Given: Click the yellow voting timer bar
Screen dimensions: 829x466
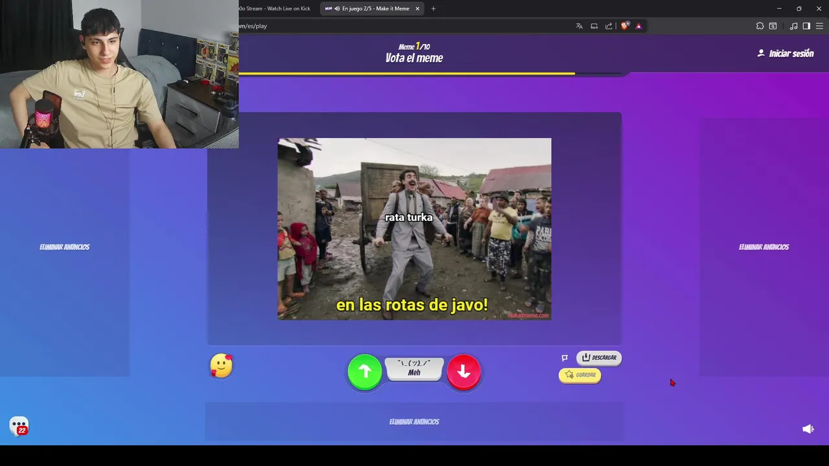Looking at the screenshot, I should click(x=407, y=73).
